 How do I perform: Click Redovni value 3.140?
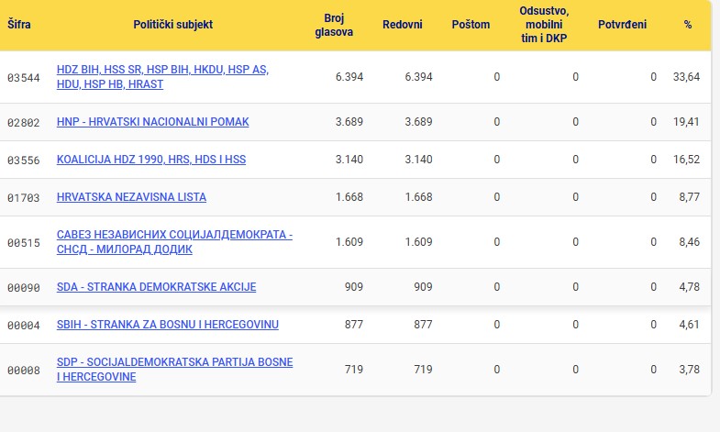[418, 160]
